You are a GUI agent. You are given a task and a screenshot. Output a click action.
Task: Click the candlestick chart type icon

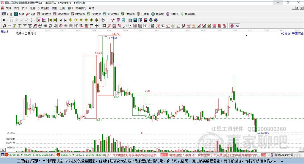pos(31,20)
